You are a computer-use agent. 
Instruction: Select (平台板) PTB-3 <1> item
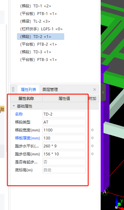pos(38,59)
